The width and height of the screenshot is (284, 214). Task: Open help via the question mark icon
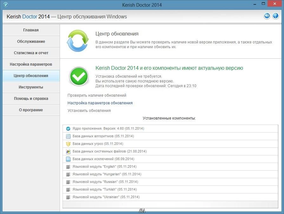[x=275, y=16]
